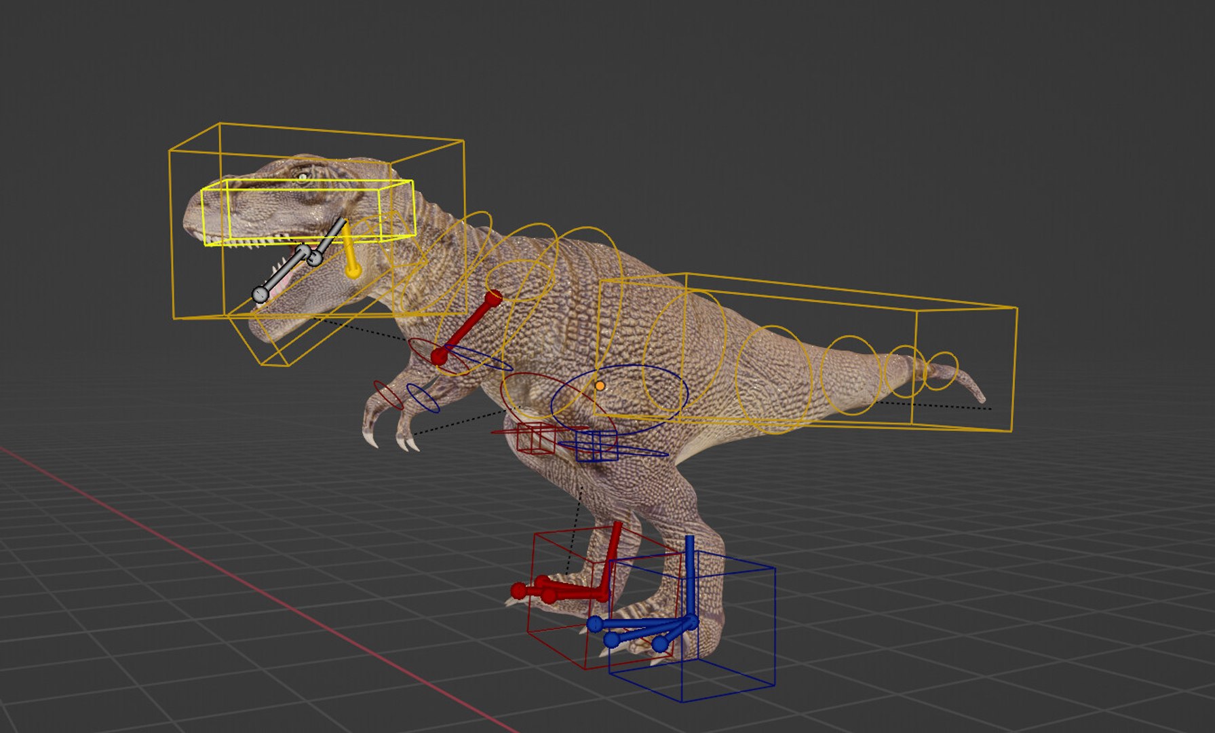Click the orange origin dot on the hip
Image resolution: width=1215 pixels, height=733 pixels.
pos(600,386)
